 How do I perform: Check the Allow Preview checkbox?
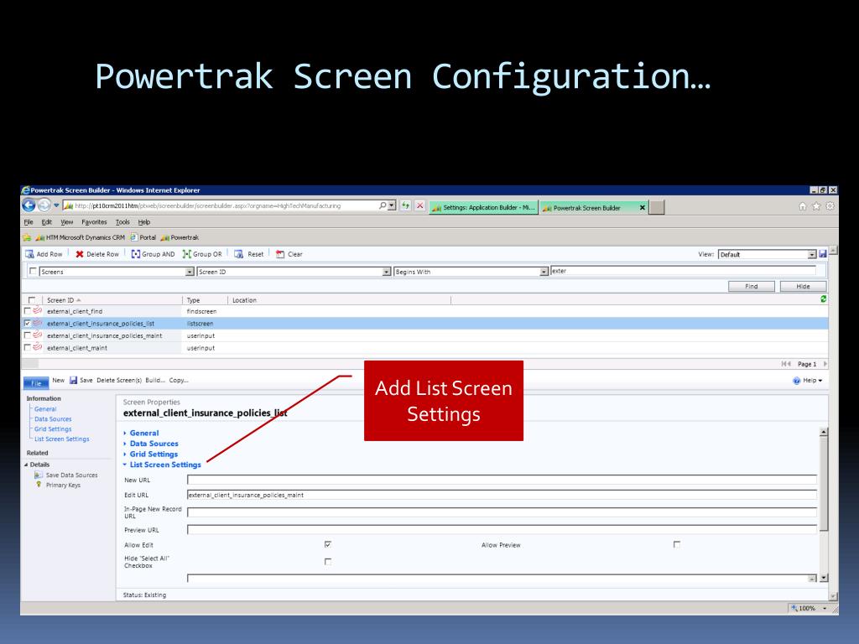coord(677,544)
